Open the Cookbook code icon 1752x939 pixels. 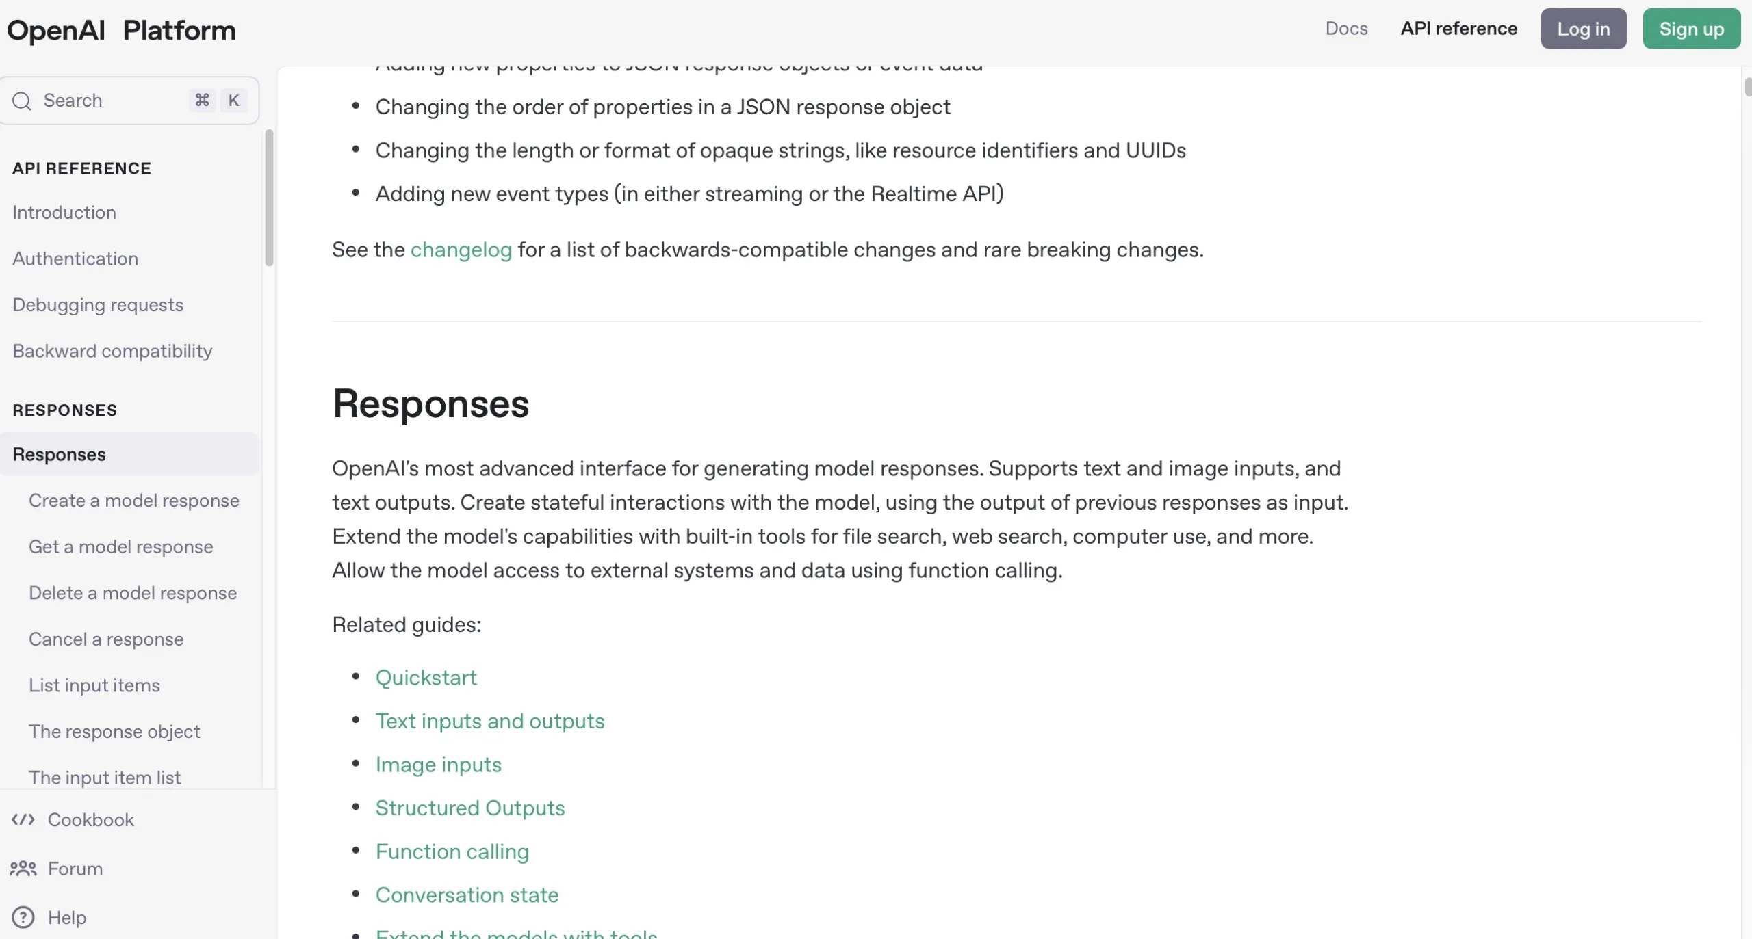pos(23,819)
